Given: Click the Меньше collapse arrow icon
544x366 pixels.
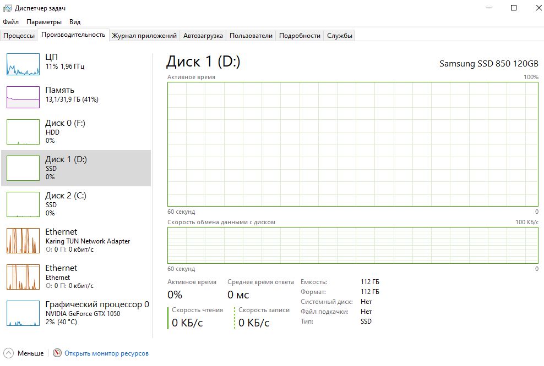Looking at the screenshot, I should coord(9,353).
